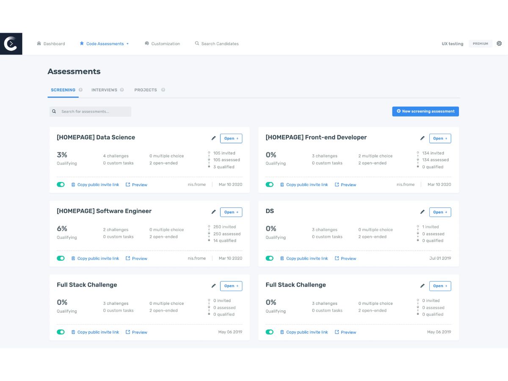Click pencil edit icon for DS assessment
508x381 pixels.
pyautogui.click(x=422, y=212)
